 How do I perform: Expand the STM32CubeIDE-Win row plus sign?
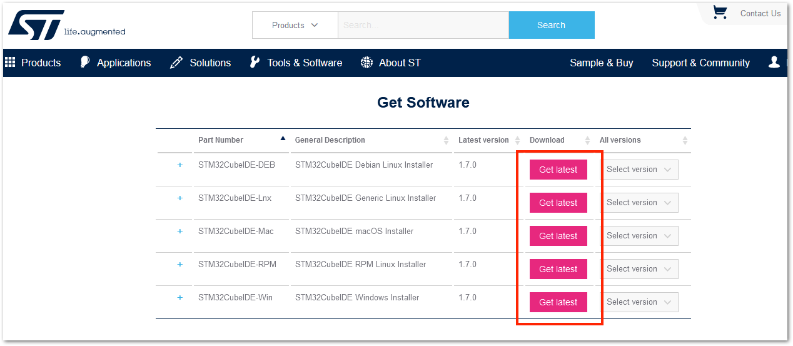(x=180, y=298)
